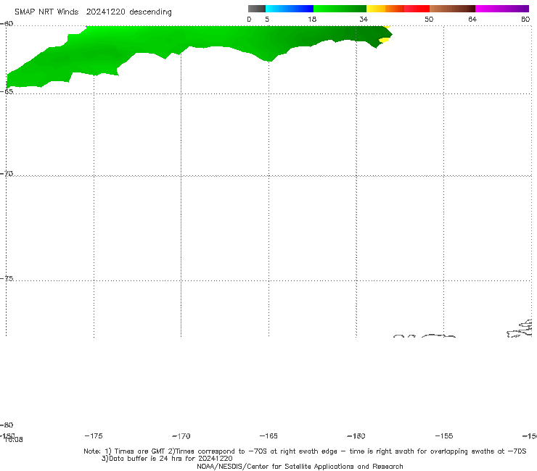
Task: Click the 'SMAP NRT Winds' title text
Action: point(46,12)
